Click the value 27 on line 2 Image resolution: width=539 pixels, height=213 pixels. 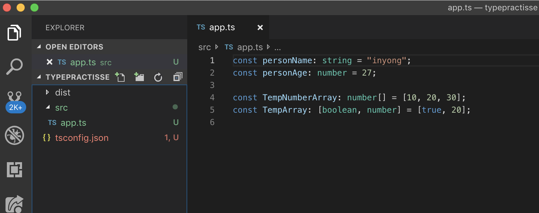[367, 73]
